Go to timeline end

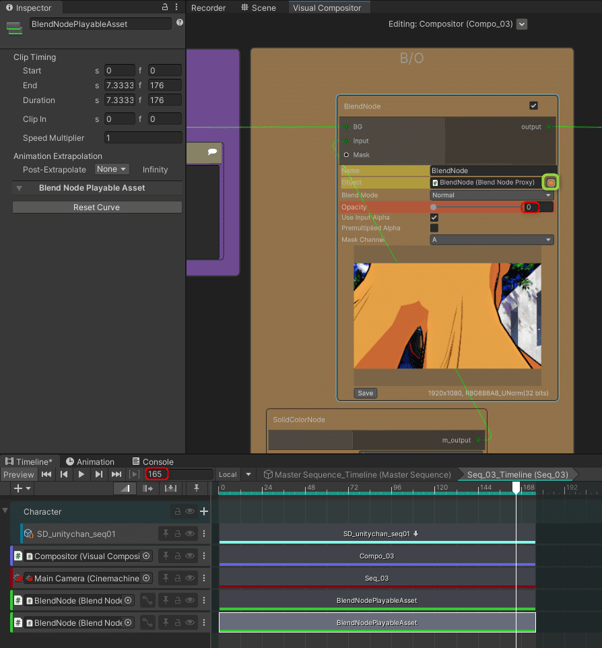[x=116, y=474]
